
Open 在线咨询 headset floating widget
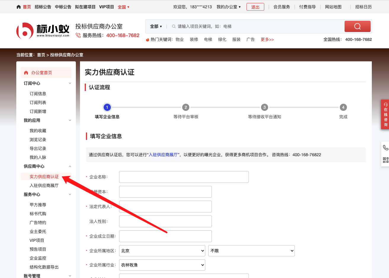click(x=385, y=114)
